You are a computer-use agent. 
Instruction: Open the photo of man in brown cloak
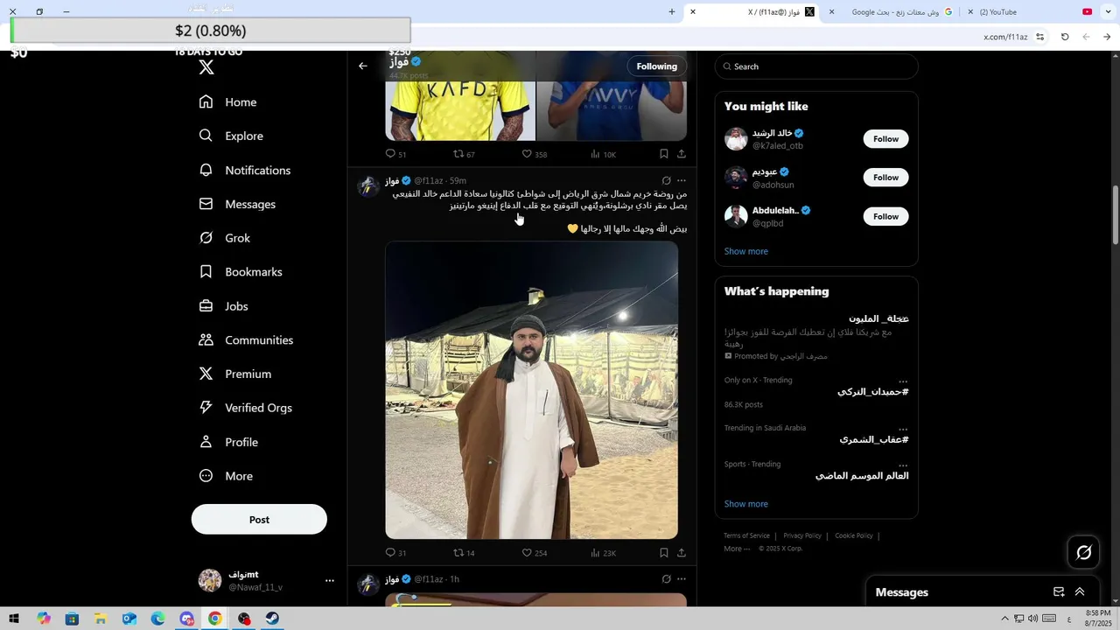tap(531, 390)
